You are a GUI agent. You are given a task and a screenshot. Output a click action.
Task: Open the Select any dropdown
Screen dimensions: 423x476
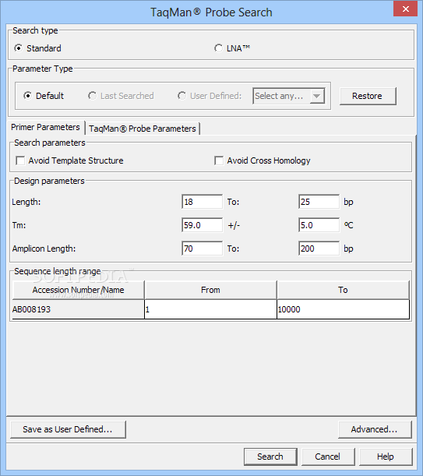click(x=288, y=97)
